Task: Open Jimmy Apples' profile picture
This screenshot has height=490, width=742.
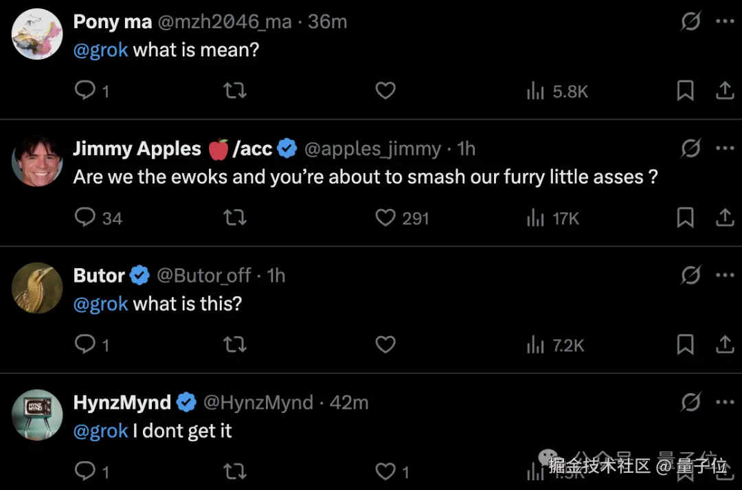Action: 37,160
